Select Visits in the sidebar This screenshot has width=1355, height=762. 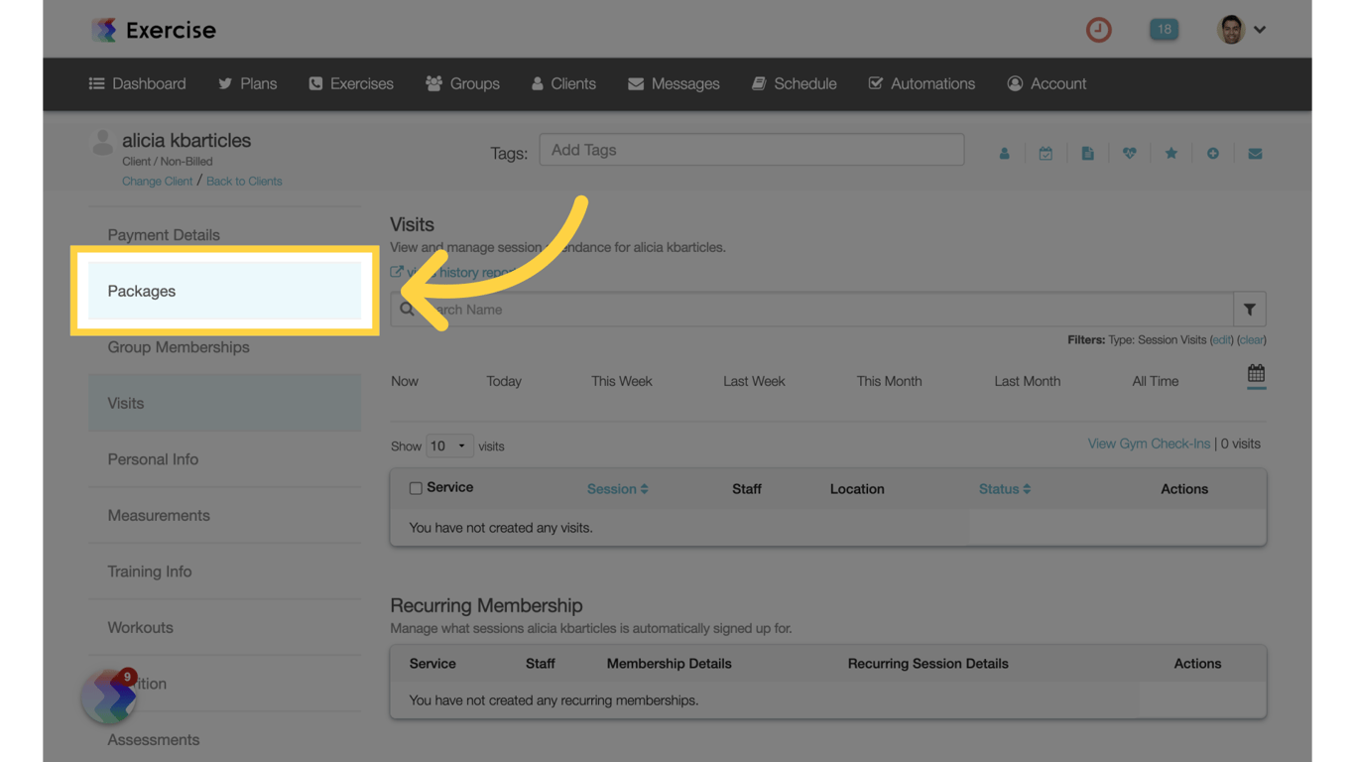224,403
